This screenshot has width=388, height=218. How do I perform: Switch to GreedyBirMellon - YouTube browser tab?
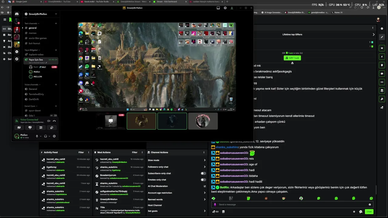61,2
